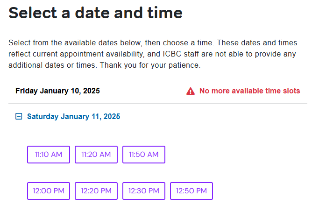Image resolution: width=312 pixels, height=205 pixels.
Task: Click the red warning triangle icon
Action: (x=191, y=91)
